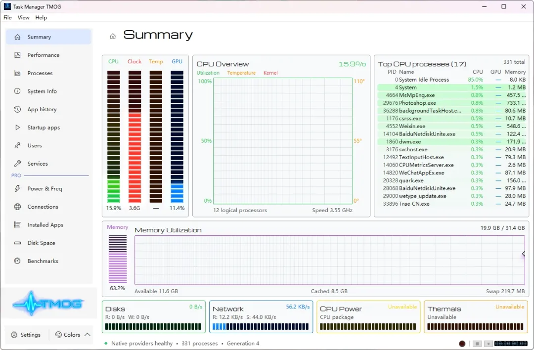Click the small dot button in status bar
Viewport: 534px width, 350px height.
click(x=489, y=344)
